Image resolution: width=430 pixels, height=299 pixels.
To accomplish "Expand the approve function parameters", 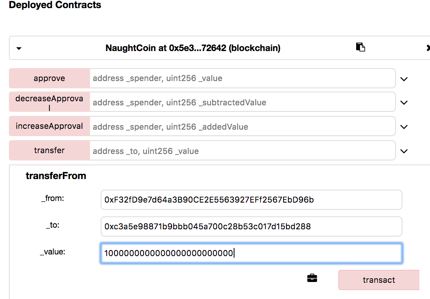I will pos(404,79).
